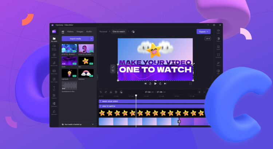The image size is (273, 149).
Task: Go to Personal workspace breadcrumb
Action: [103, 32]
